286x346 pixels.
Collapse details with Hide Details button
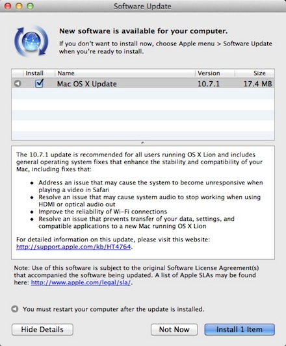pos(42,330)
